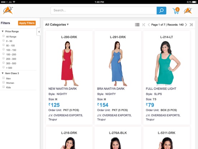Select the > 500 price range
This screenshot has width=198, height=149.
pyautogui.click(x=4, y=67)
